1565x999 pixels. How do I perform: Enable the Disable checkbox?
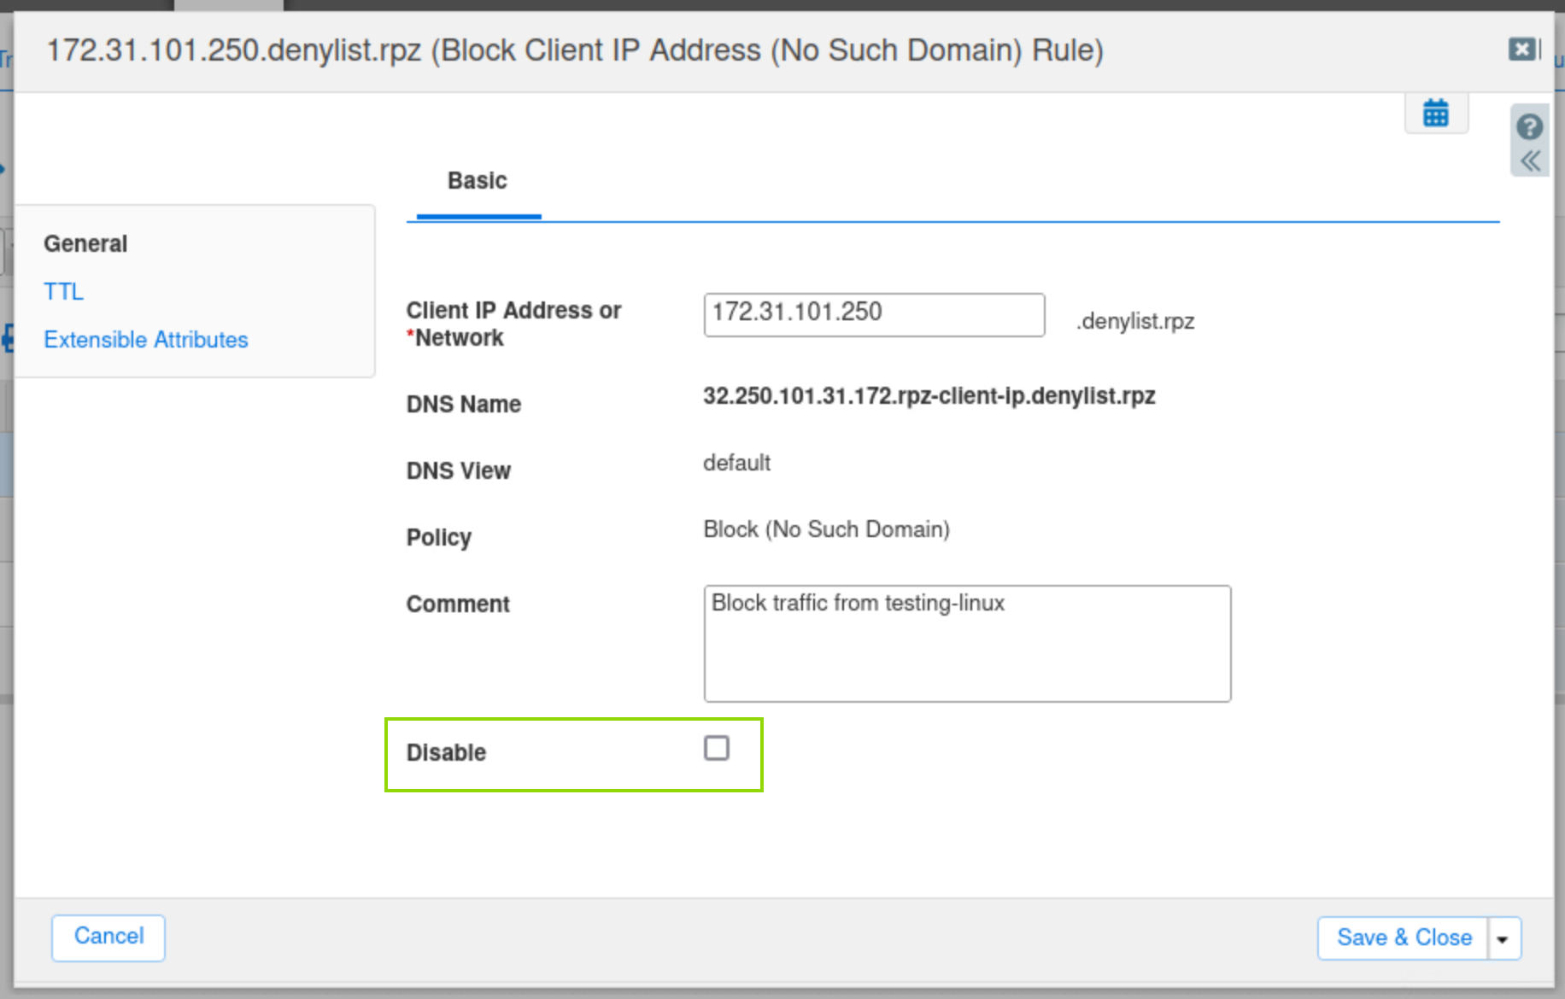tap(716, 749)
